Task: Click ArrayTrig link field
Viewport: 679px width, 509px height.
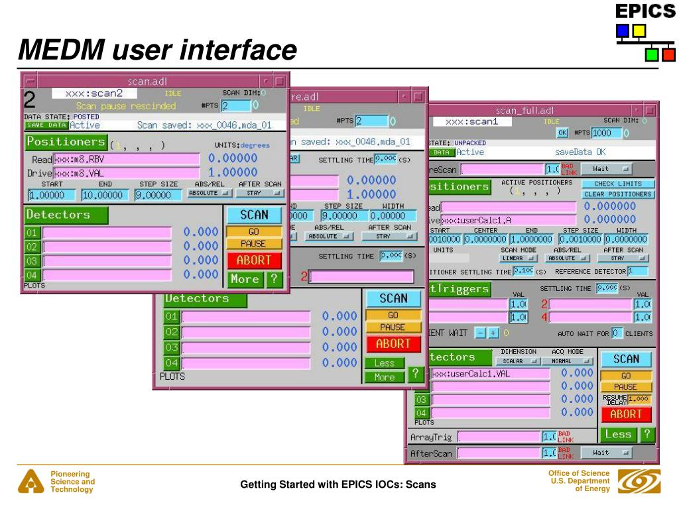Action: click(x=499, y=436)
